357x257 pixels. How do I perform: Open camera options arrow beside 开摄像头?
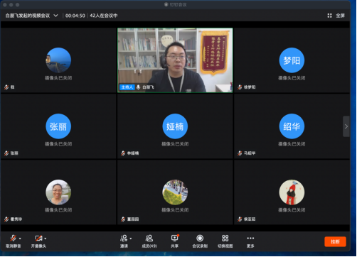(46, 239)
